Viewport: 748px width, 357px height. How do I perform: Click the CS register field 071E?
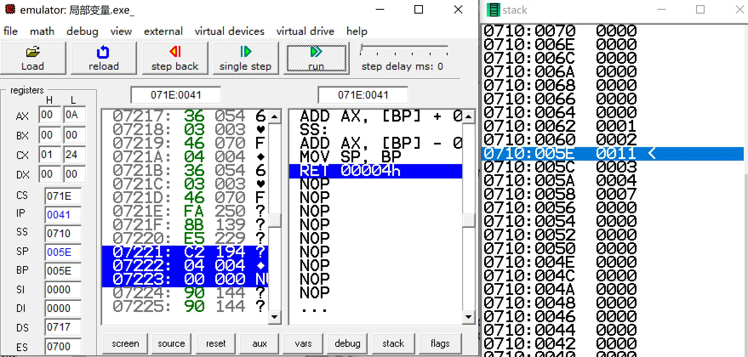[63, 196]
